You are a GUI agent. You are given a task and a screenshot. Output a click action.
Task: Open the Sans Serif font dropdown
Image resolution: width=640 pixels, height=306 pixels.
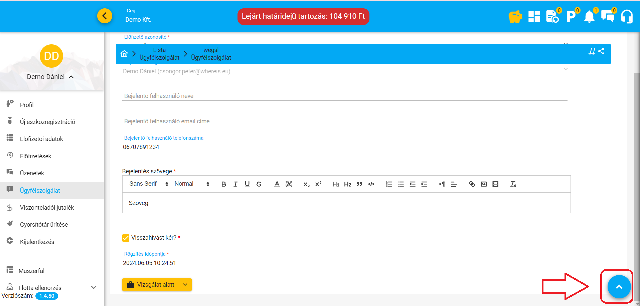pyautogui.click(x=149, y=184)
